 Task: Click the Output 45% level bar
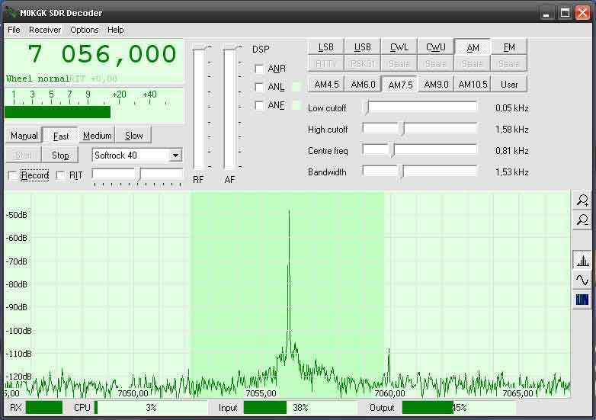(x=459, y=408)
